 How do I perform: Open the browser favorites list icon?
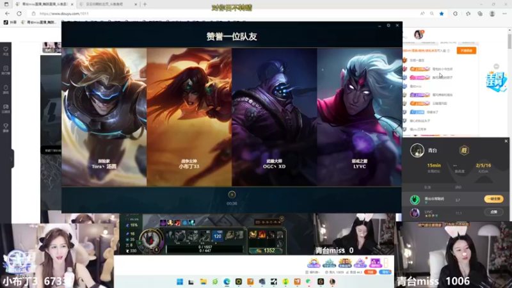[468, 13]
